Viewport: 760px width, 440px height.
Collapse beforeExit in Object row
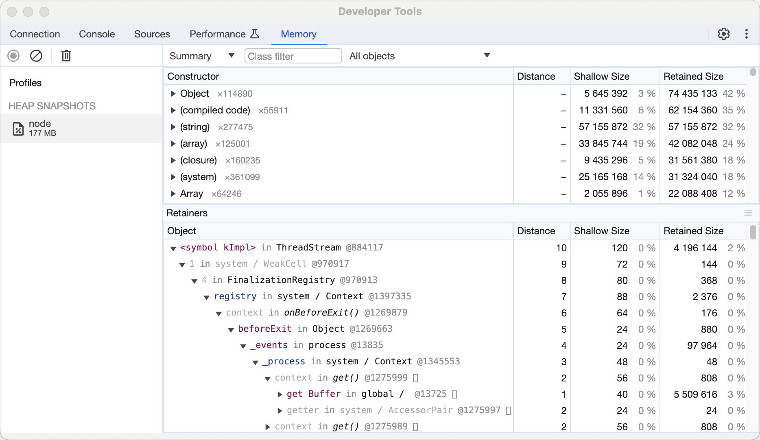click(x=231, y=329)
